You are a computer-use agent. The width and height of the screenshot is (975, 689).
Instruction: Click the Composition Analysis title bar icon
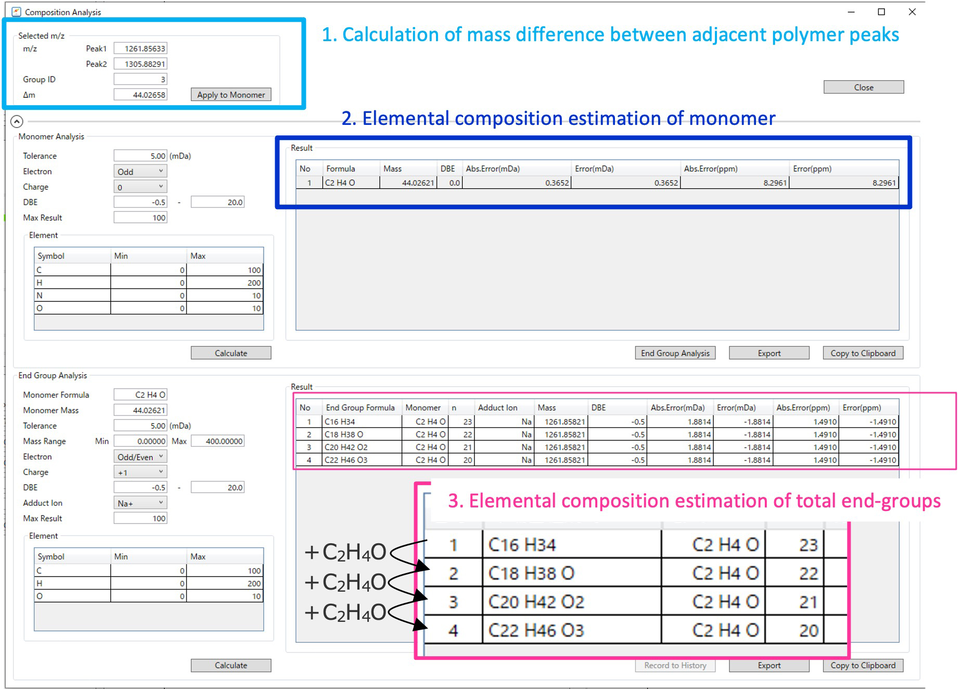pyautogui.click(x=17, y=11)
